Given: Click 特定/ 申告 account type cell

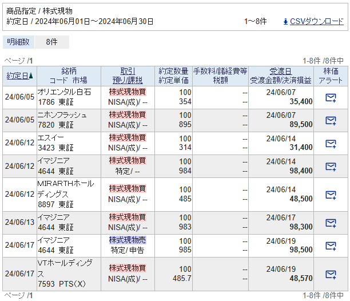Looking at the screenshot, I should click(128, 250).
